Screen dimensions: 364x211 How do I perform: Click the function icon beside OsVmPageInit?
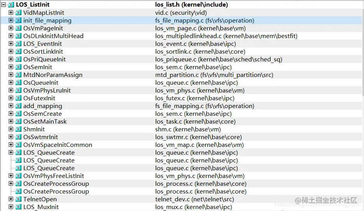click(x=18, y=28)
